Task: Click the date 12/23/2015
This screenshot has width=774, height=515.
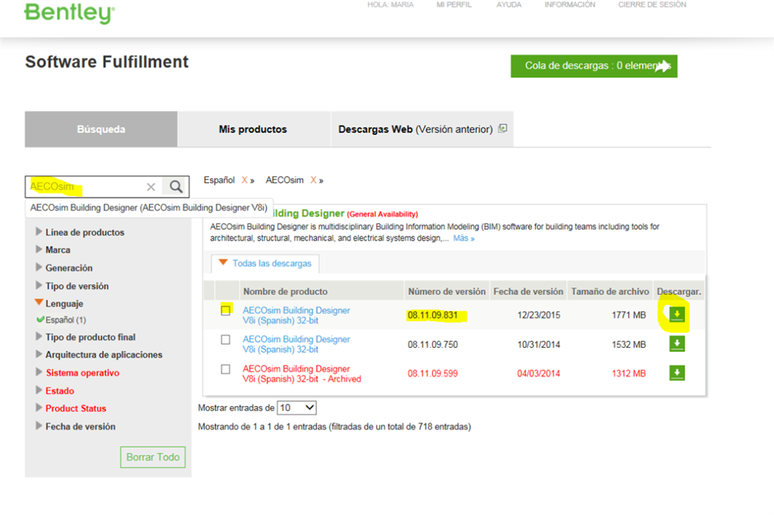Action: [539, 315]
